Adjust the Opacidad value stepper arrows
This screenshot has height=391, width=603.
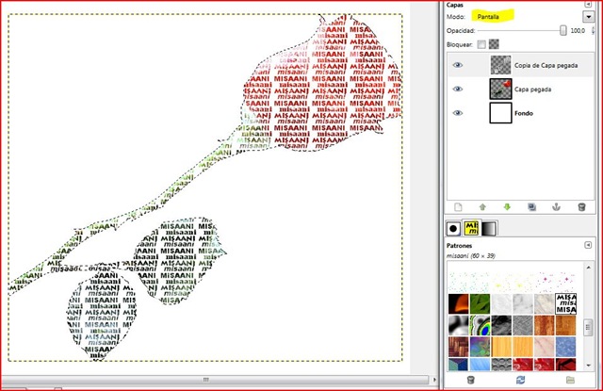(593, 30)
